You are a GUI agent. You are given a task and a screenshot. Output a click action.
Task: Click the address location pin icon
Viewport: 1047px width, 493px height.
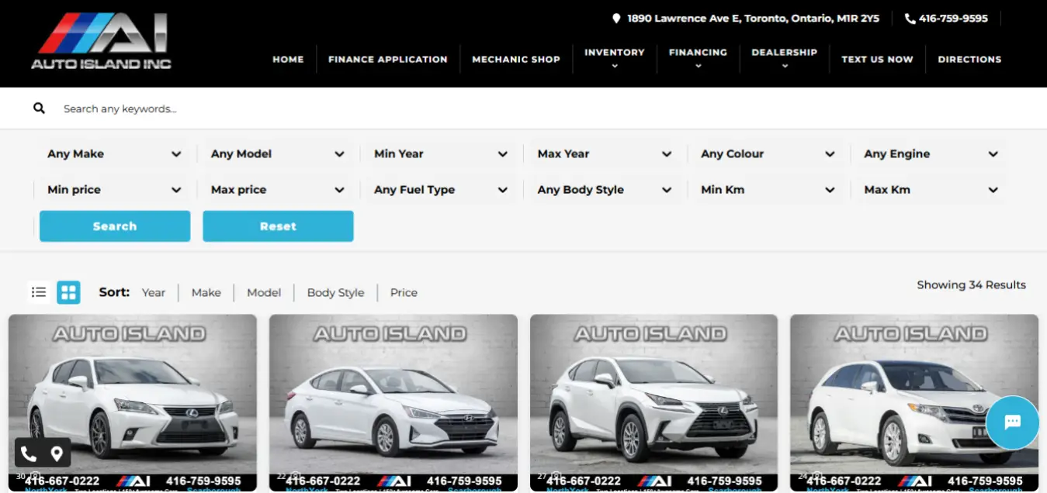pyautogui.click(x=616, y=19)
